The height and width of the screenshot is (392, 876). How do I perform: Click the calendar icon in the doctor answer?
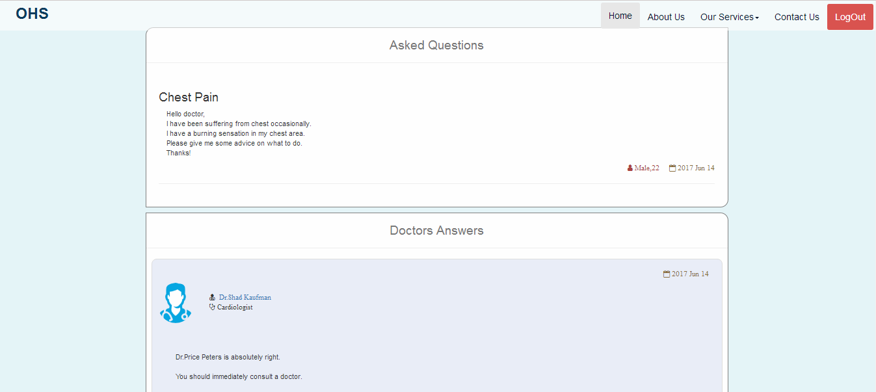coord(667,274)
